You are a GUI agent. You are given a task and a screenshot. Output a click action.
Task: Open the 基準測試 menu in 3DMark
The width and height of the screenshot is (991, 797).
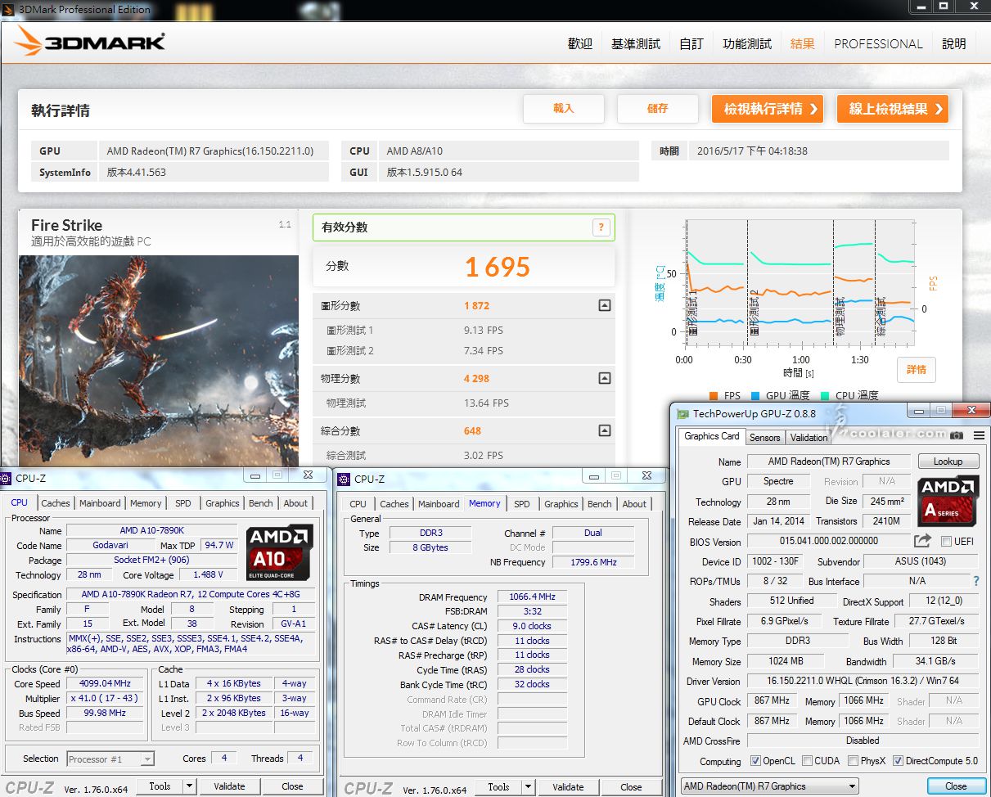(x=635, y=44)
